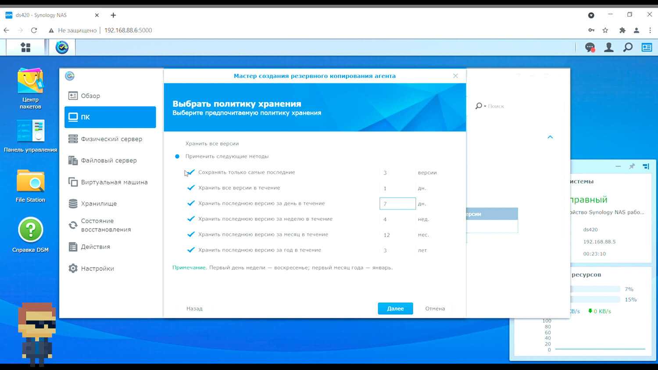This screenshot has width=658, height=370.
Task: Click the Назад button
Action: click(x=194, y=309)
